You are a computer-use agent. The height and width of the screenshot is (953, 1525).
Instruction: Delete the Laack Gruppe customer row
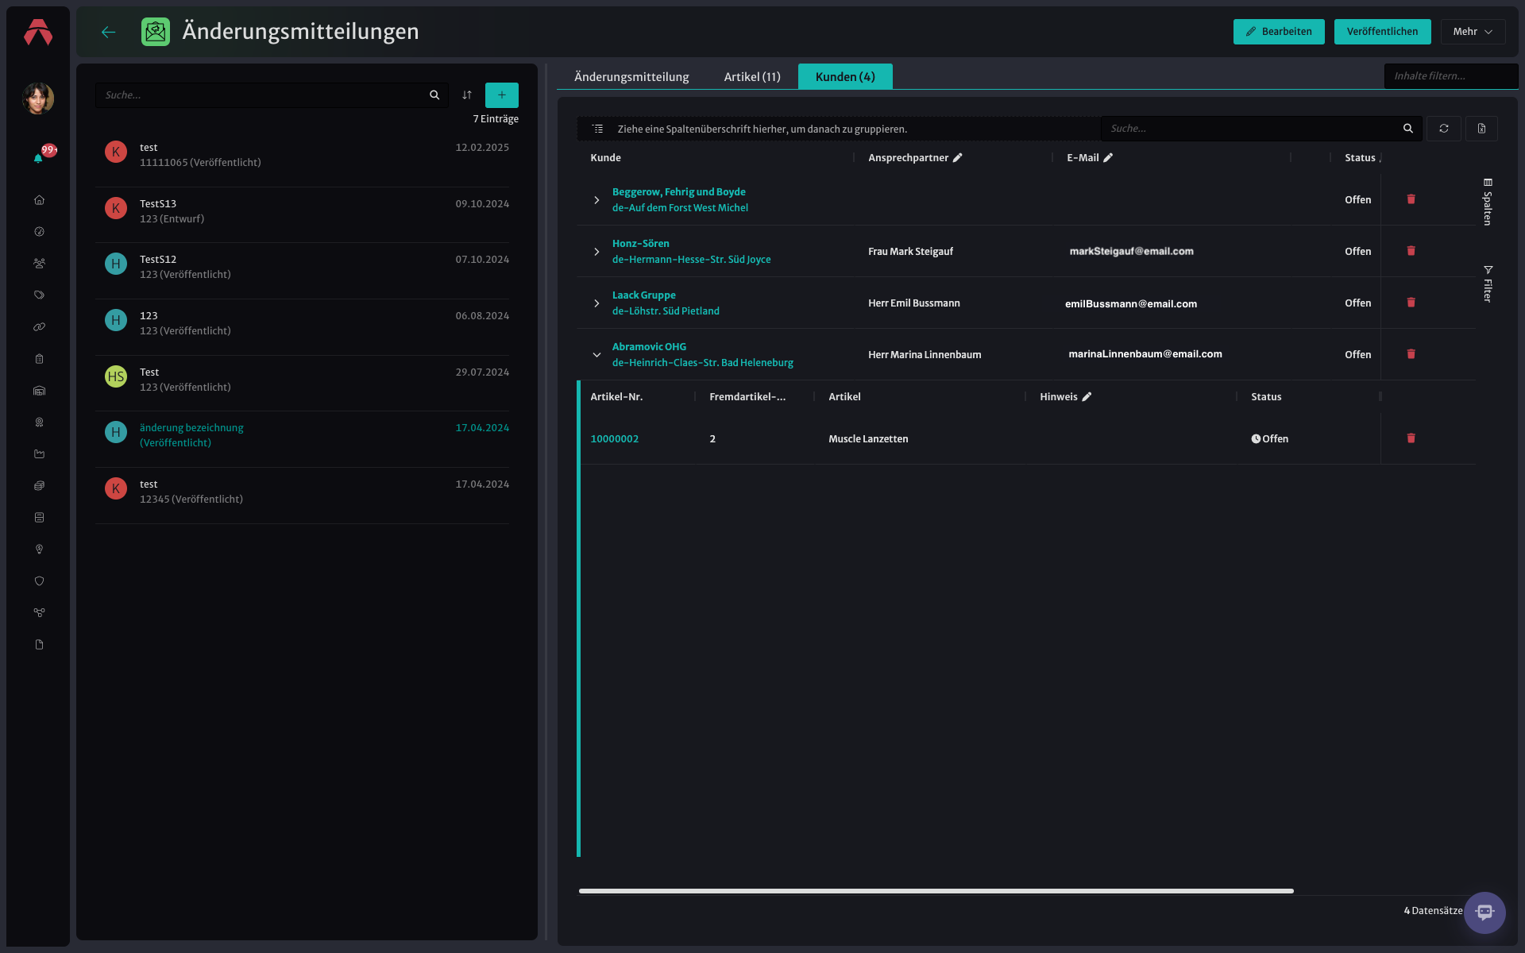point(1411,303)
